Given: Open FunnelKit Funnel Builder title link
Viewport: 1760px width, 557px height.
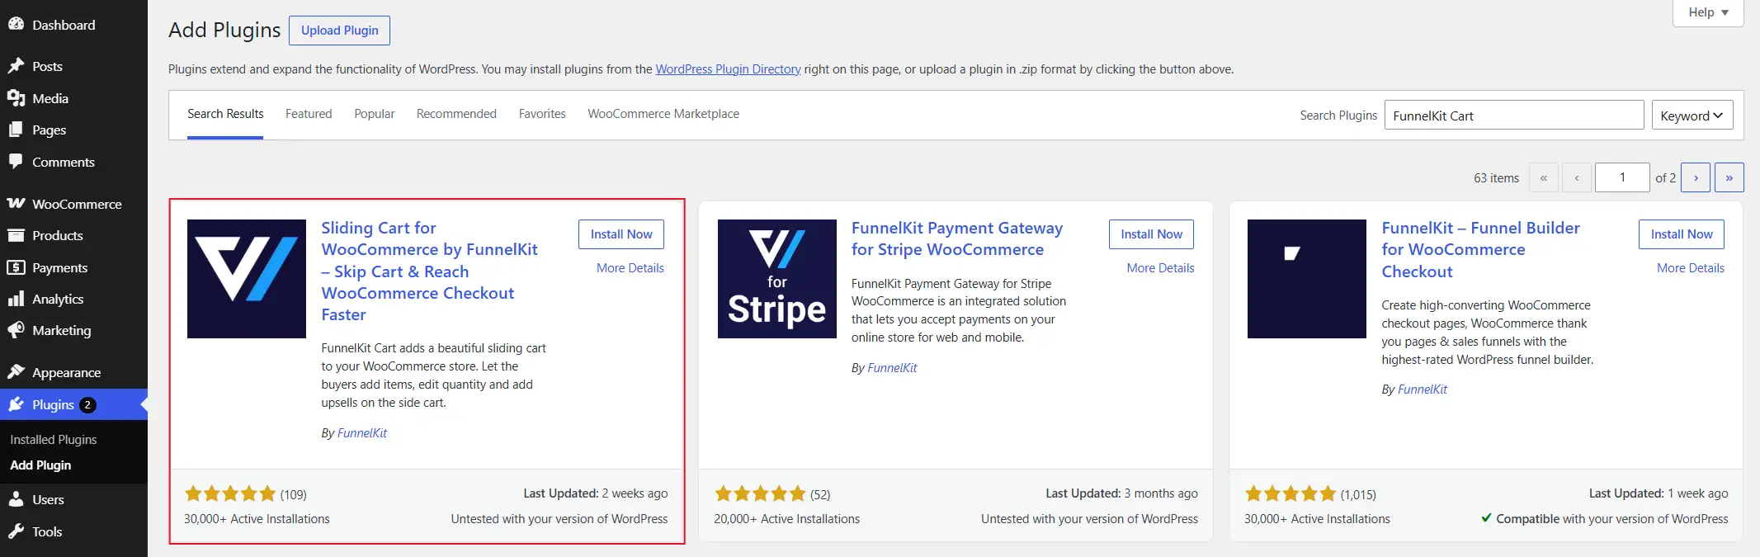Looking at the screenshot, I should pos(1480,249).
